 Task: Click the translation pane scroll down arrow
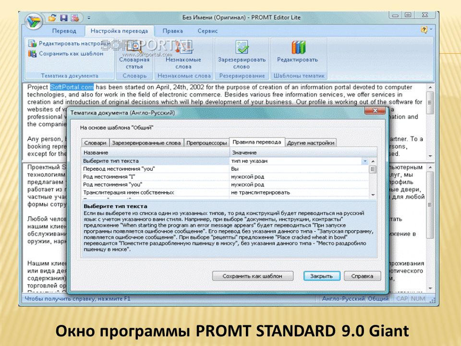tap(430, 288)
